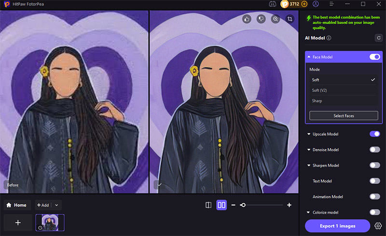Screen dimensions: 386x236
Task: Click the large plus add-image tile
Action: 18,223
